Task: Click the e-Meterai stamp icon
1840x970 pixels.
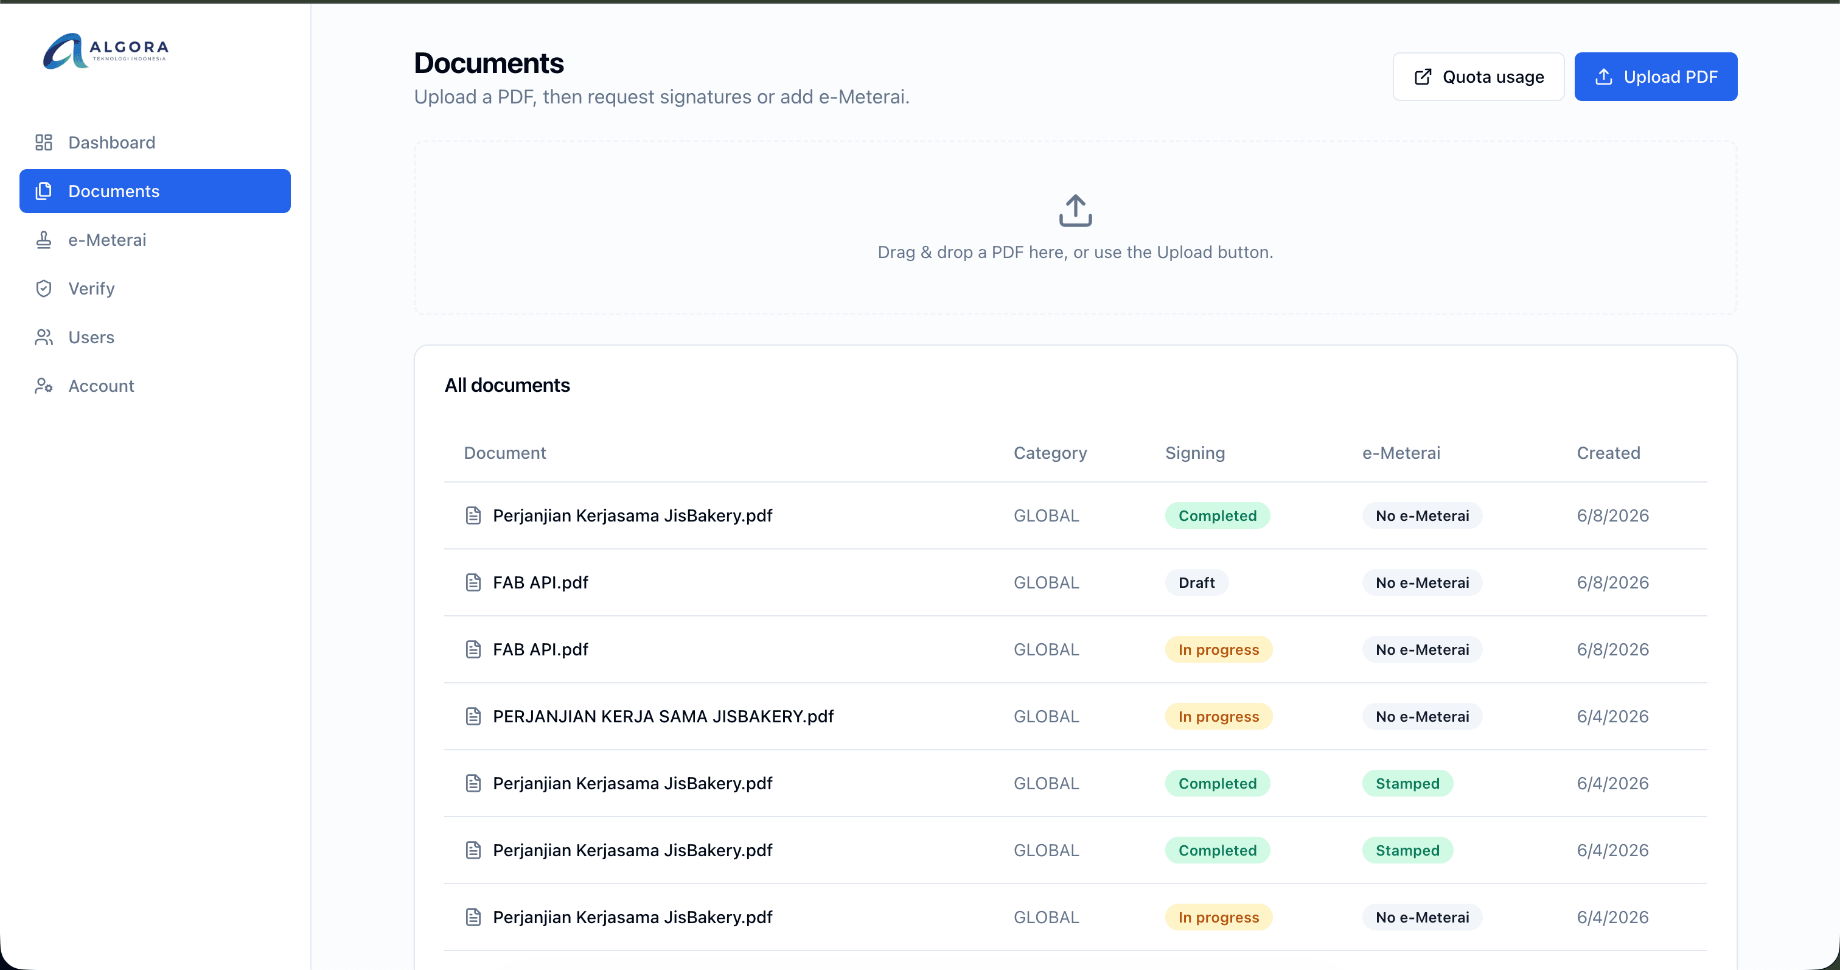Action: [x=44, y=239]
